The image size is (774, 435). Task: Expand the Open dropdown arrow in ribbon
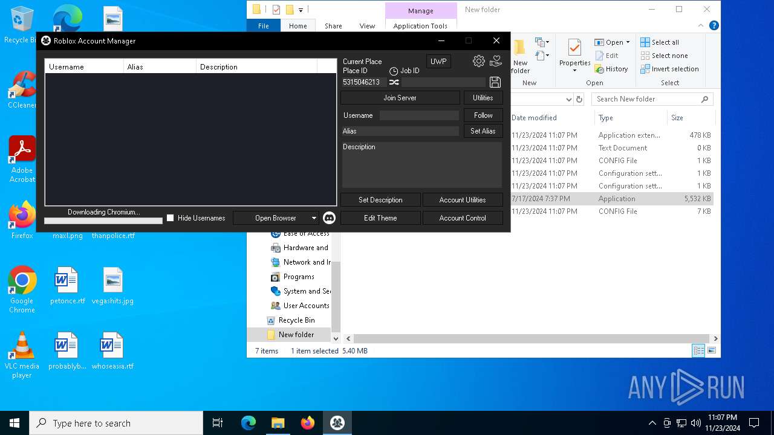click(x=628, y=42)
